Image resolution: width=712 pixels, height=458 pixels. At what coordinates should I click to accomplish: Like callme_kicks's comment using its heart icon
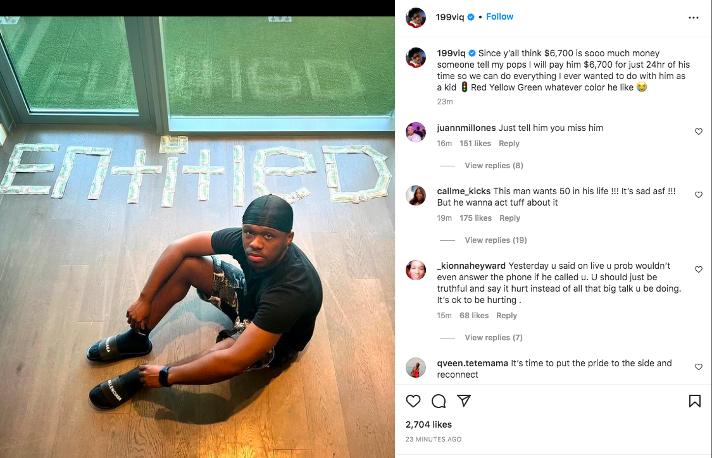tap(699, 194)
